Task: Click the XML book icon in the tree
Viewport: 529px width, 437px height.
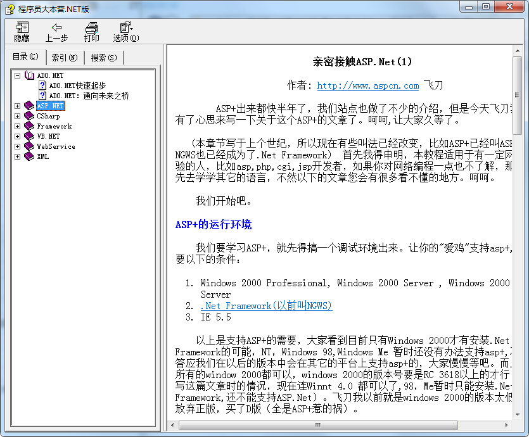Action: (x=30, y=156)
